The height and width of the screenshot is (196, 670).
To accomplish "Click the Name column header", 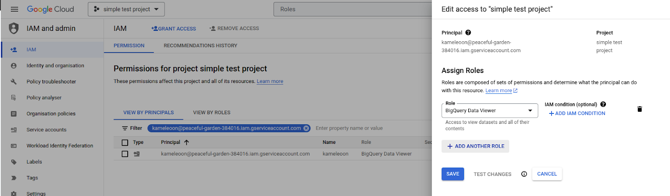I will click(x=329, y=142).
